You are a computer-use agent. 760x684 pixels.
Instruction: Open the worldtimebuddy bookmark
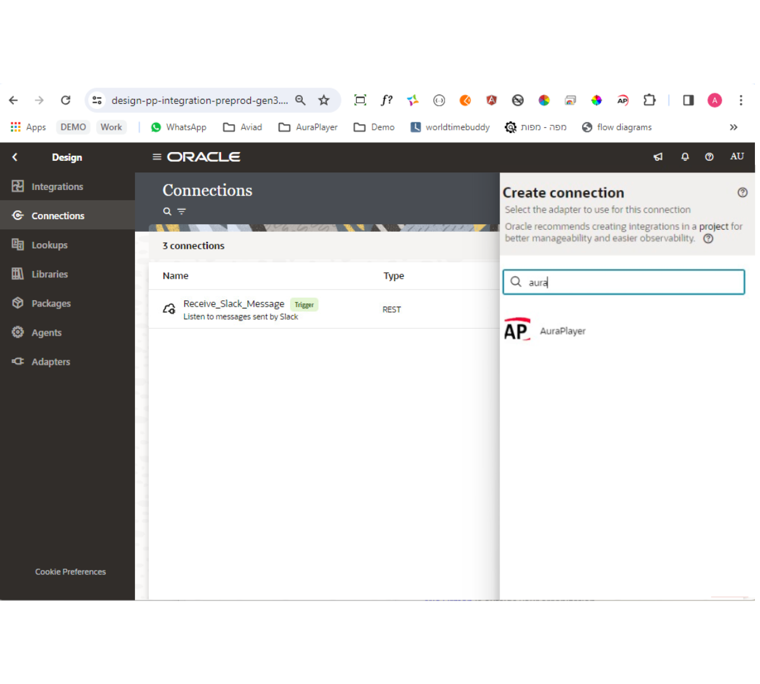point(450,127)
